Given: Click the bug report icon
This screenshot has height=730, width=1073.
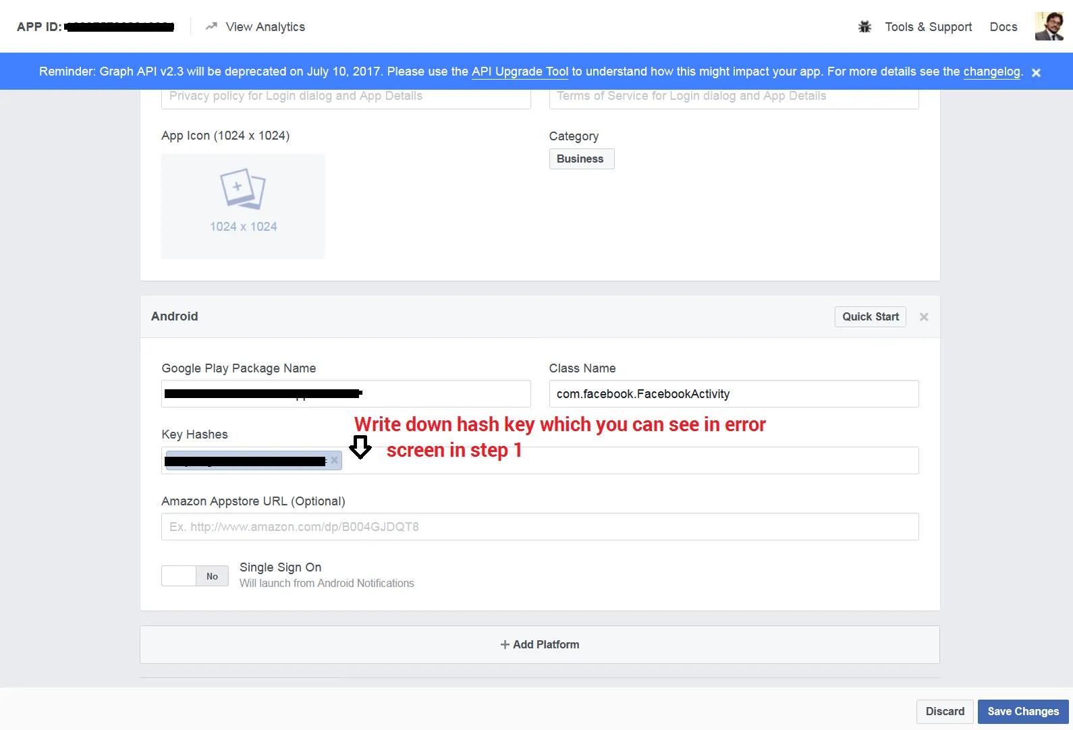Looking at the screenshot, I should coord(864,27).
